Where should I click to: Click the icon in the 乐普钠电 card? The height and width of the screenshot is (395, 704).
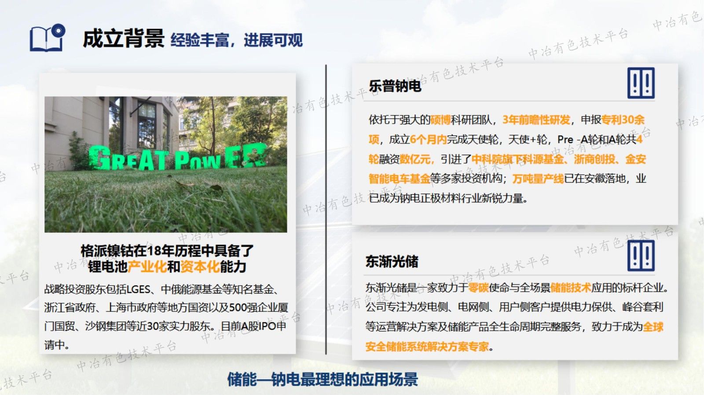pyautogui.click(x=641, y=83)
